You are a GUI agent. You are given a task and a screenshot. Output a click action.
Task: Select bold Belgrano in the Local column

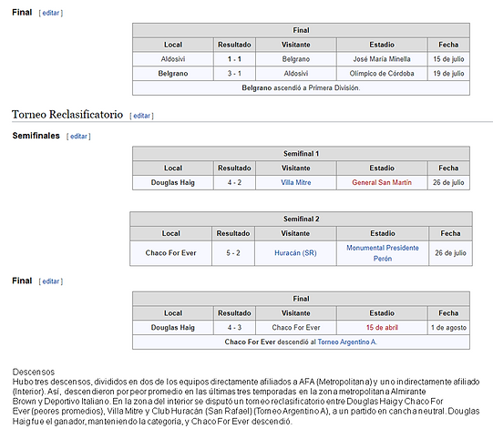[173, 74]
